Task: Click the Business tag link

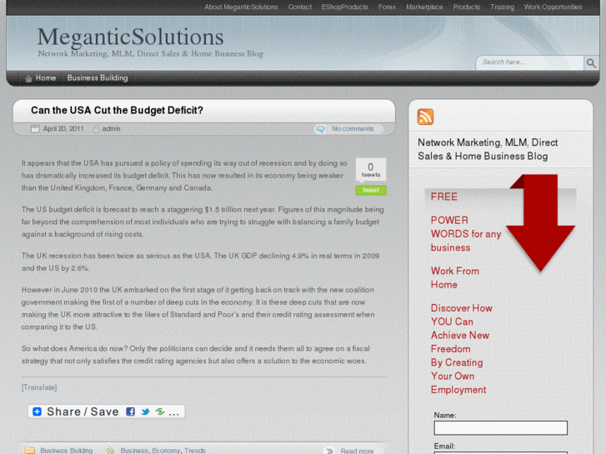Action: tap(134, 451)
